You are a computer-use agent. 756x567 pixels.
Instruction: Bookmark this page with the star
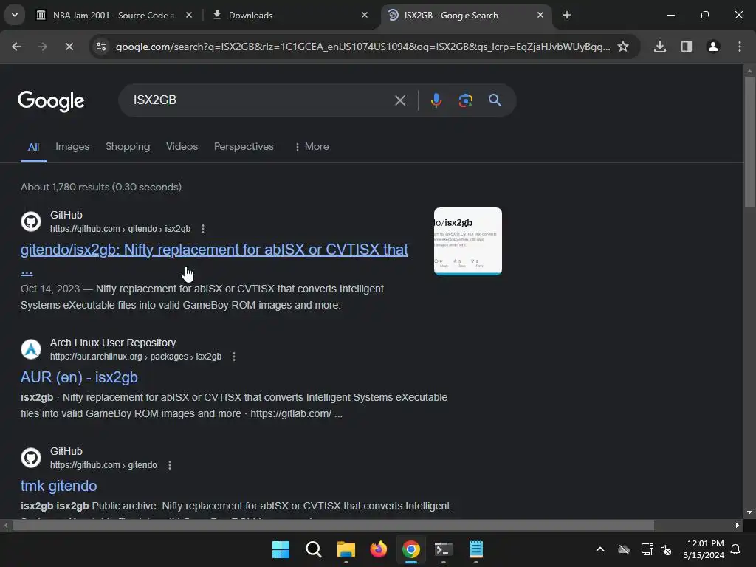(x=623, y=47)
